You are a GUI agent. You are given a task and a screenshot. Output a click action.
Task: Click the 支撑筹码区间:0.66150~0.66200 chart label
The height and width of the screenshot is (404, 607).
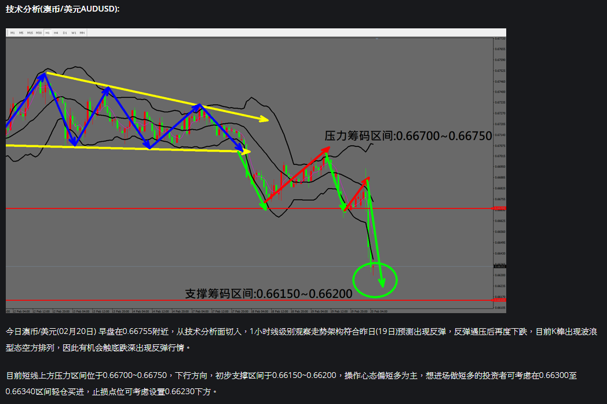tap(269, 293)
